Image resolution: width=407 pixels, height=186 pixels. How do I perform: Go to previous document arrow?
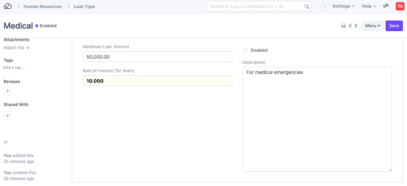pyautogui.click(x=350, y=26)
